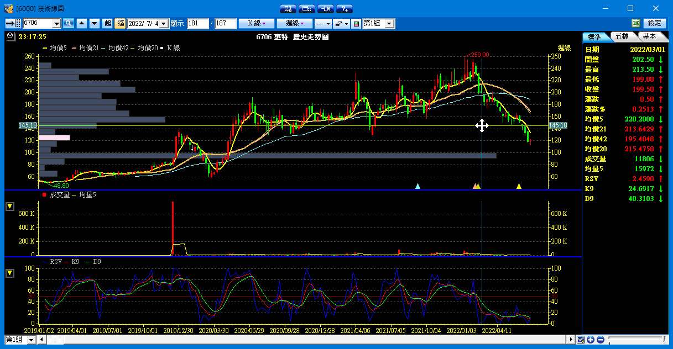Toggle the 起 start date button
Viewport: 673px width, 349px height.
108,23
